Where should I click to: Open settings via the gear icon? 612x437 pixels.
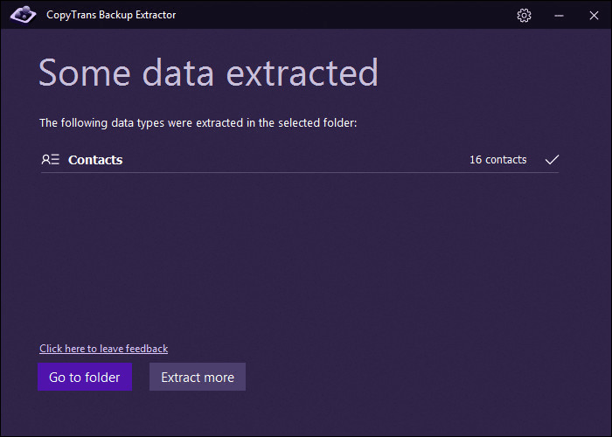click(x=524, y=15)
